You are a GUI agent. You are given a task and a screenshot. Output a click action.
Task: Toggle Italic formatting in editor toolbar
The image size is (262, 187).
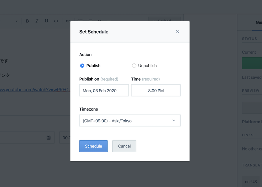37,21
